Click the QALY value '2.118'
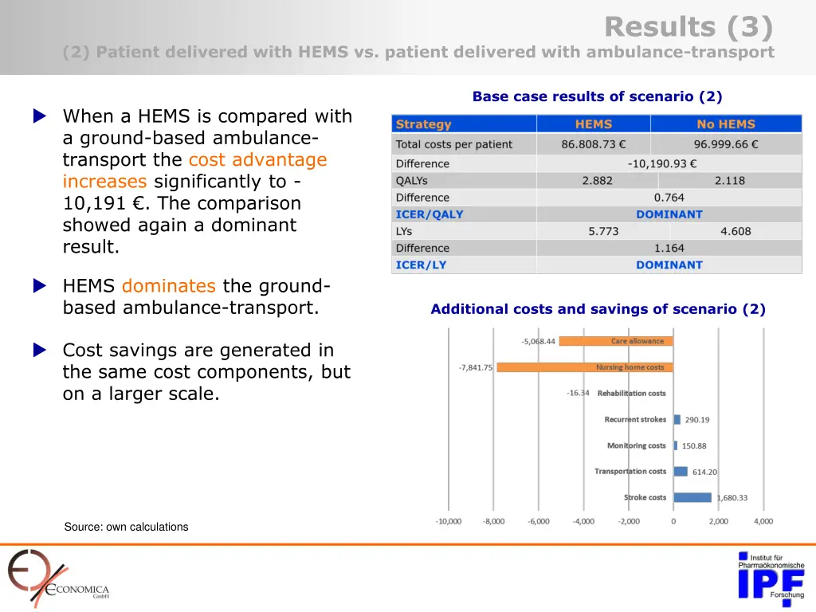The height and width of the screenshot is (612, 816). (730, 181)
